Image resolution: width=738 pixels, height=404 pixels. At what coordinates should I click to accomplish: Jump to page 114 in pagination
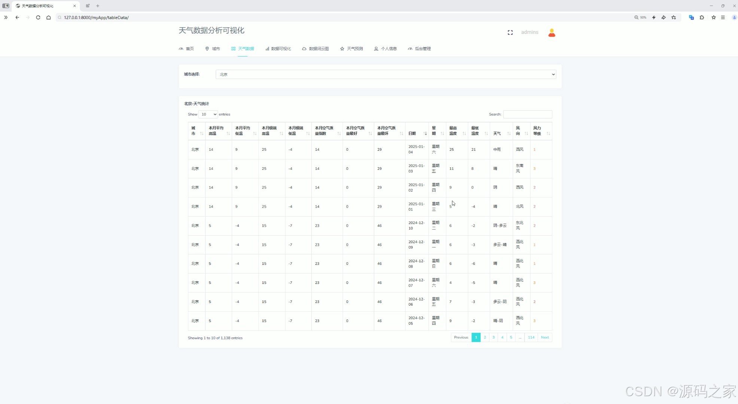point(531,337)
